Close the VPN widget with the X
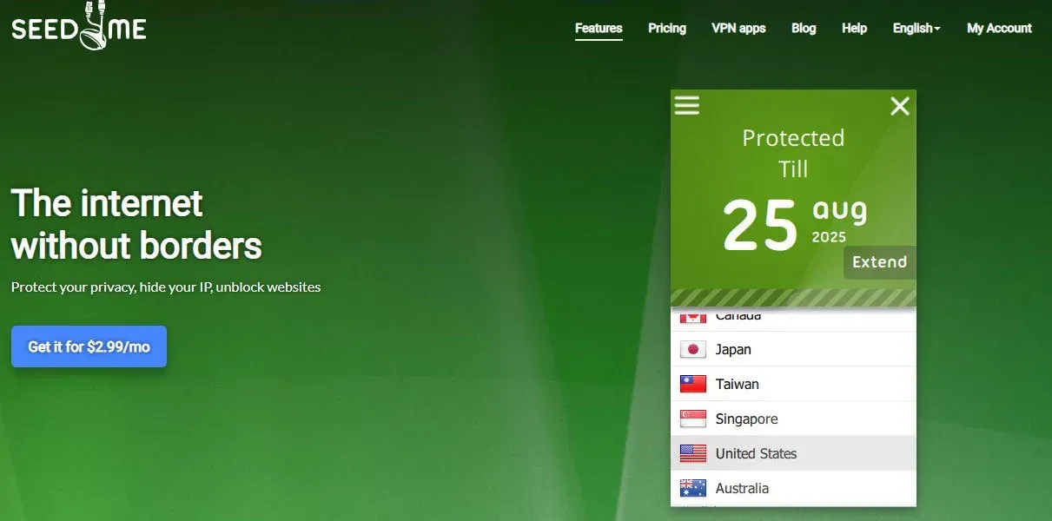 pyautogui.click(x=900, y=106)
